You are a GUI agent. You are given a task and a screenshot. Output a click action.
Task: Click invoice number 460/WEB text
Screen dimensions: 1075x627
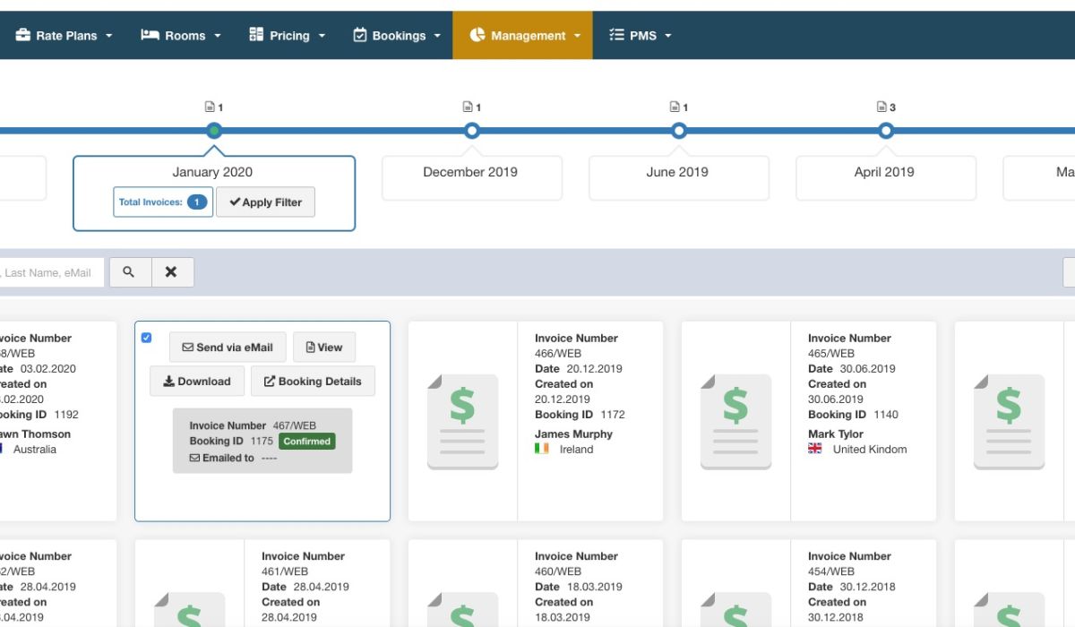(558, 571)
